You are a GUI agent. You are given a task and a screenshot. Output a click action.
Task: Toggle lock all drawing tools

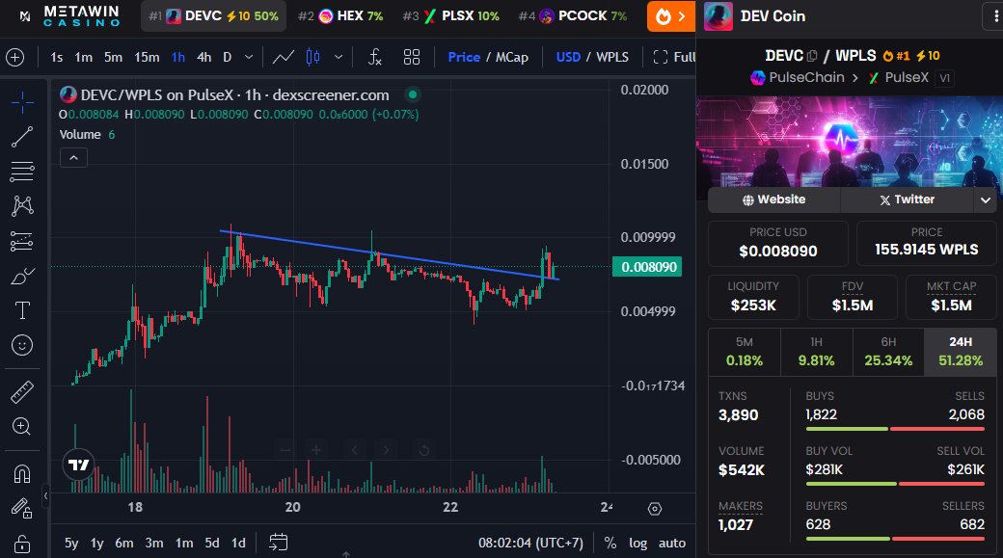[22, 544]
